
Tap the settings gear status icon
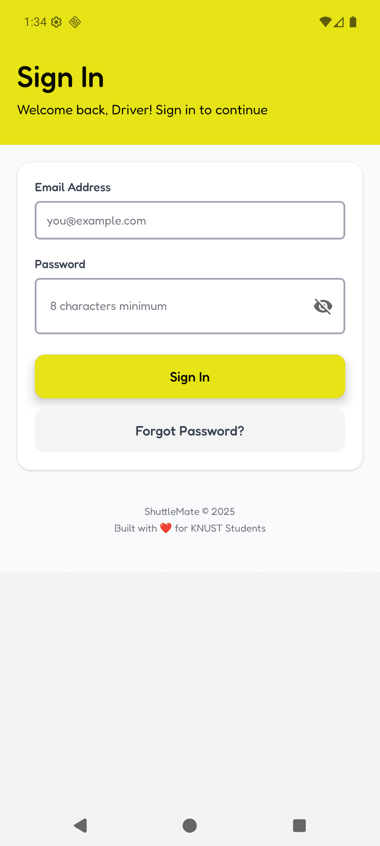point(57,22)
